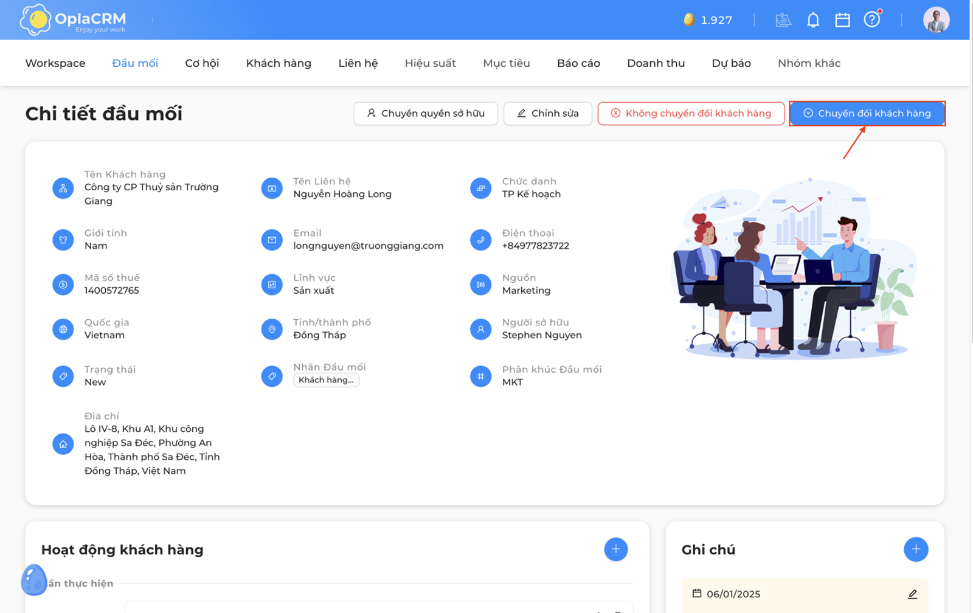Go to the Workspace tab
Image resolution: width=973 pixels, height=613 pixels.
[x=55, y=63]
